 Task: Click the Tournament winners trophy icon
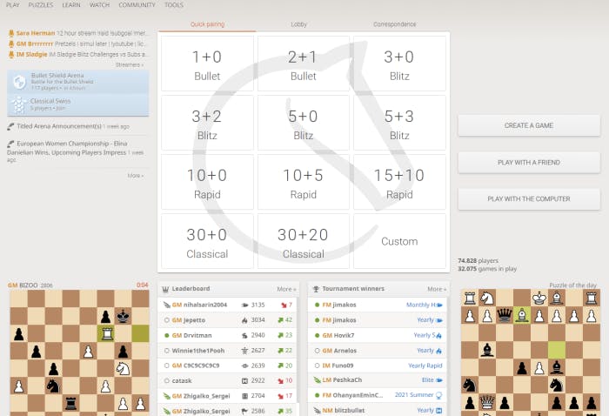pos(316,288)
